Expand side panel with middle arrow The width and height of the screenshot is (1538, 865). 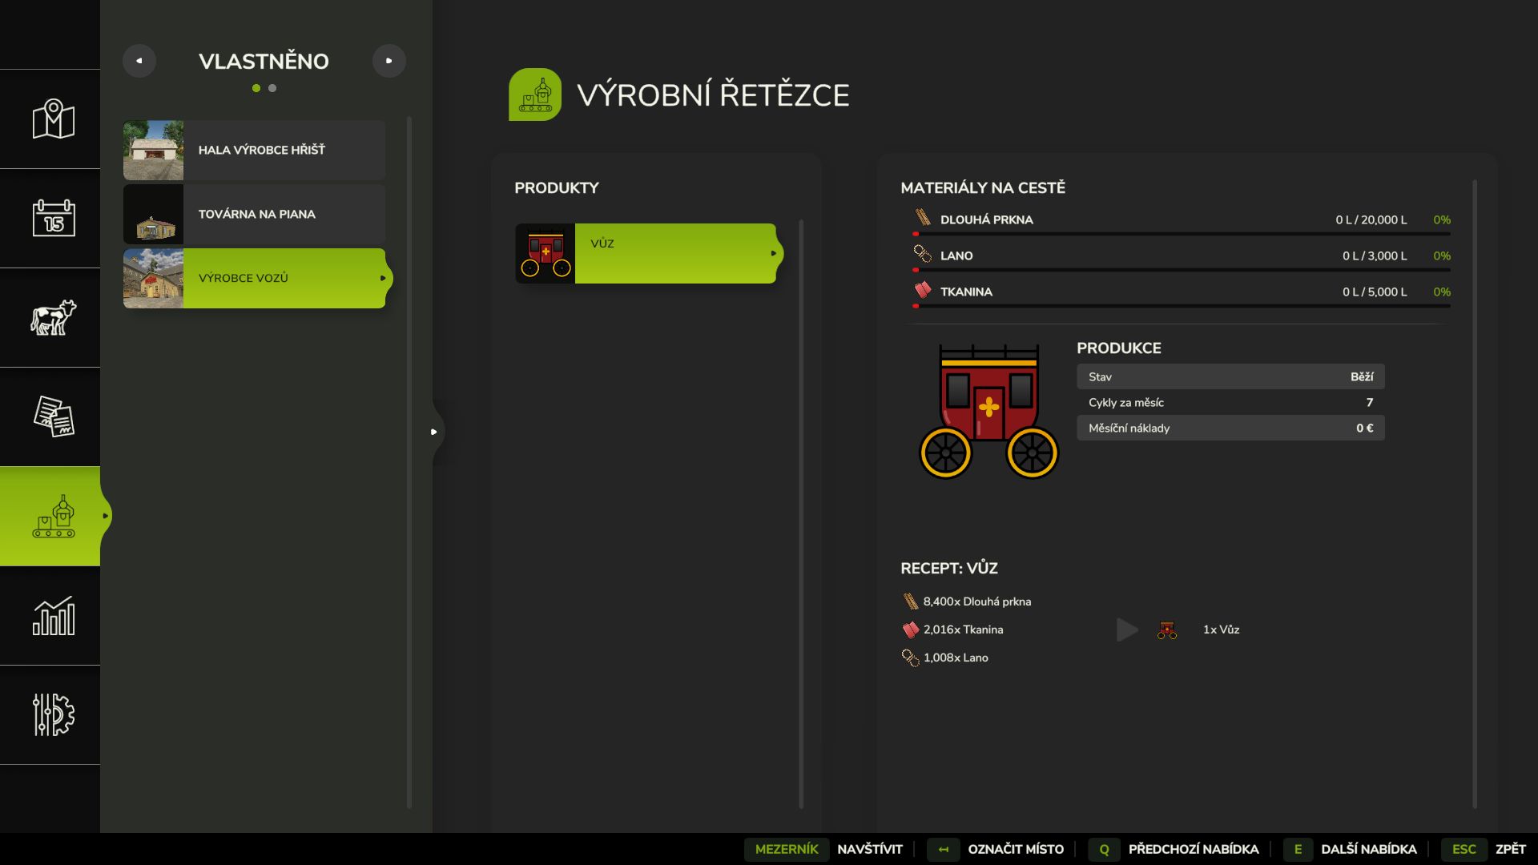[x=433, y=432]
